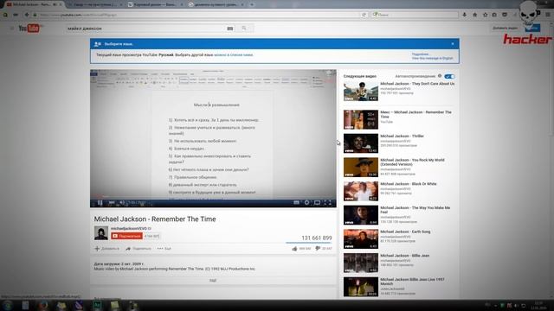Screen dimensions: 554x311
Task: Toggle subtitles icon in the video player
Action: 296,202
